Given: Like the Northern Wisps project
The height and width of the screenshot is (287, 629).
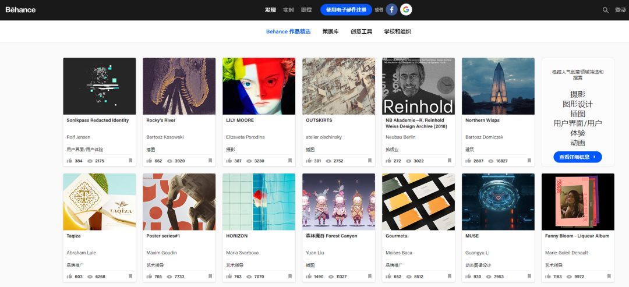Looking at the screenshot, I should (468, 161).
